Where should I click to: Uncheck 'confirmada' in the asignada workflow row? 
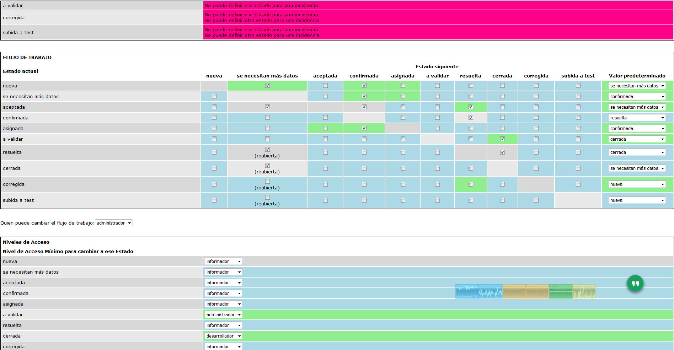(364, 128)
